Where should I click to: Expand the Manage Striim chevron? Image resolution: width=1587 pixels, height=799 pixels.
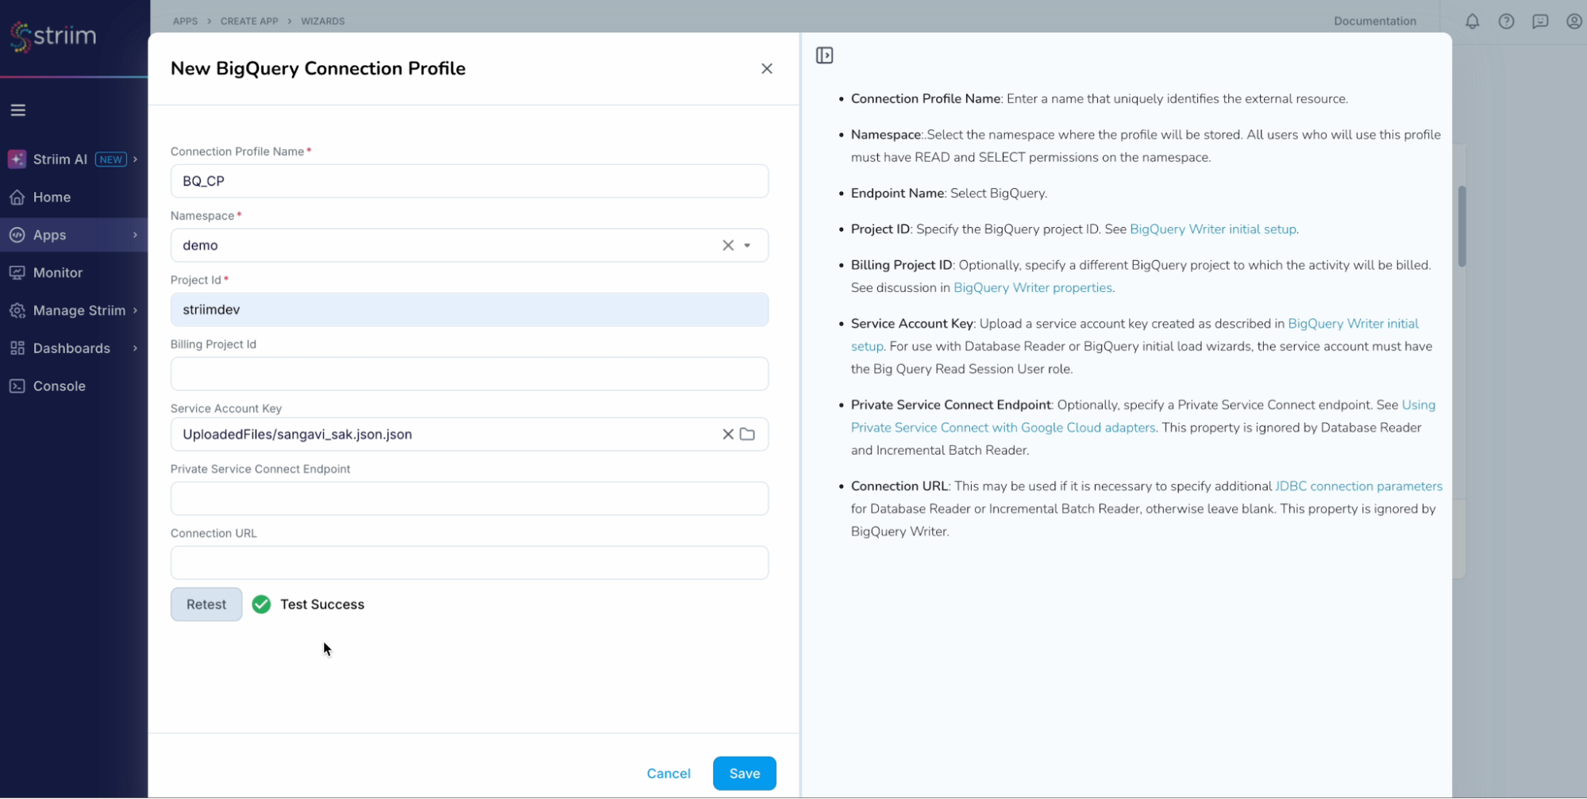coord(135,310)
